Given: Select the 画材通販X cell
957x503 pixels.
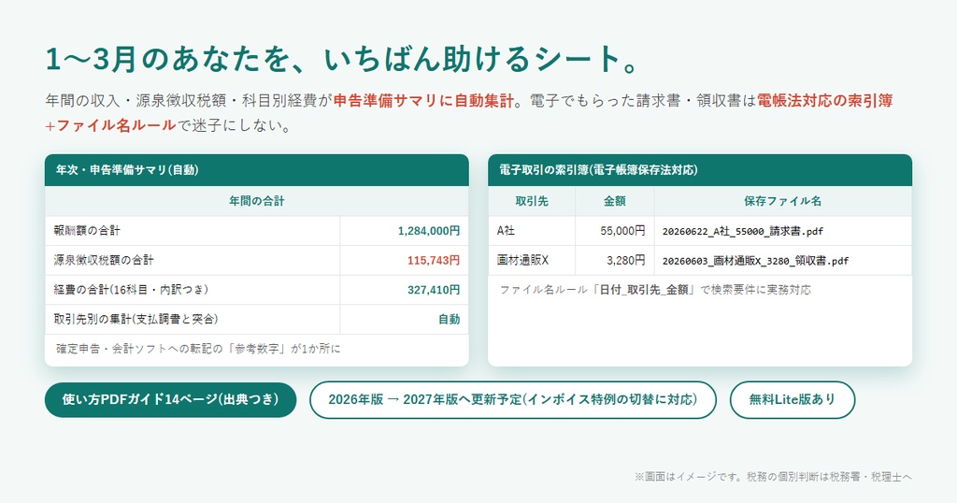Looking at the screenshot, I should click(x=532, y=261).
